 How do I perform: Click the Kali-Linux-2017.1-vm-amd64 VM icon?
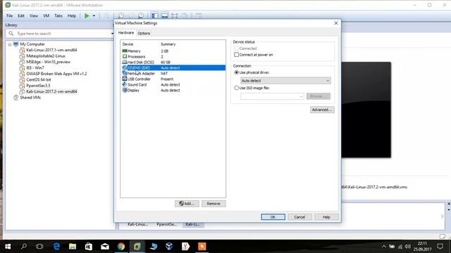pyautogui.click(x=22, y=50)
